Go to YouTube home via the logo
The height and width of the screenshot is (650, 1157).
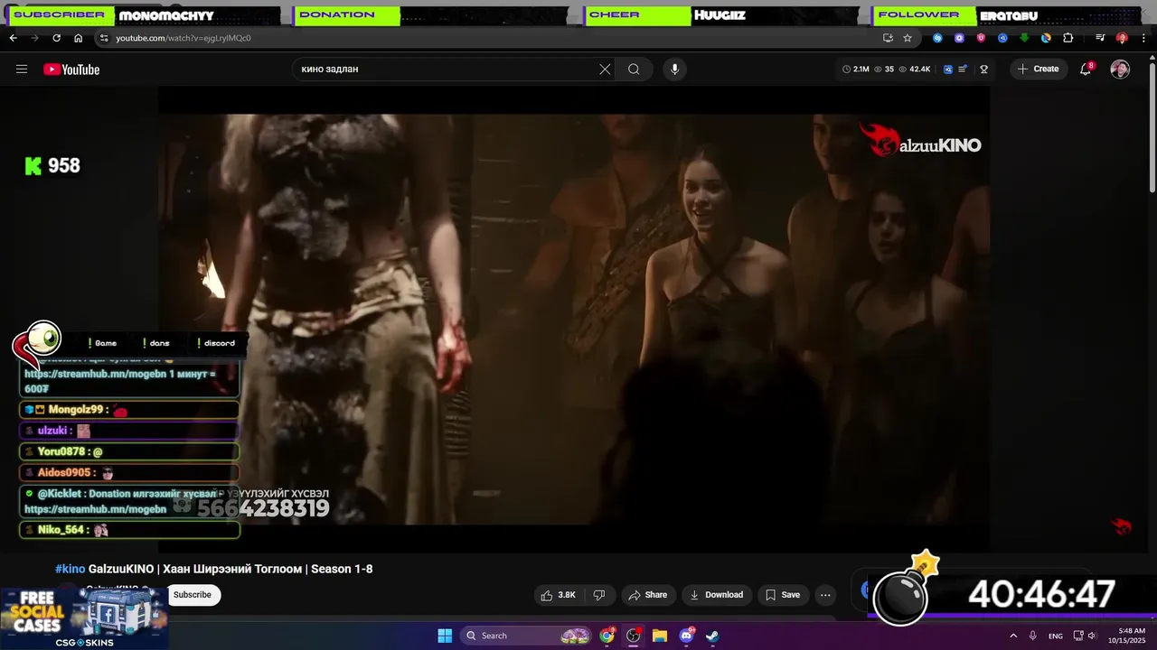click(x=71, y=70)
